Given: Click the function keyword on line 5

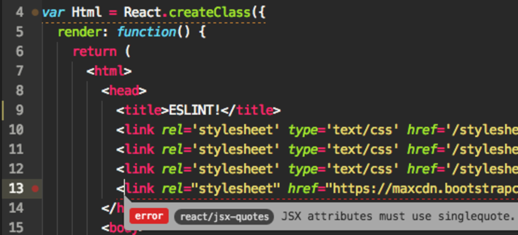Looking at the screenshot, I should pyautogui.click(x=146, y=32).
